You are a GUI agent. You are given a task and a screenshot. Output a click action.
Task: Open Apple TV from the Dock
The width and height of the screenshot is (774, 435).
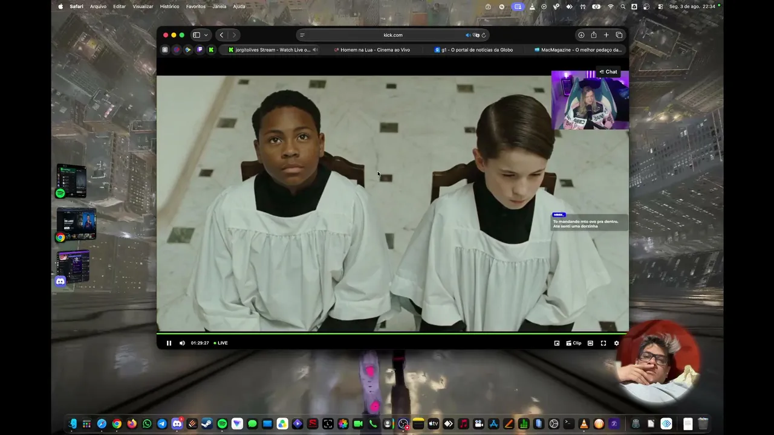[x=433, y=424]
